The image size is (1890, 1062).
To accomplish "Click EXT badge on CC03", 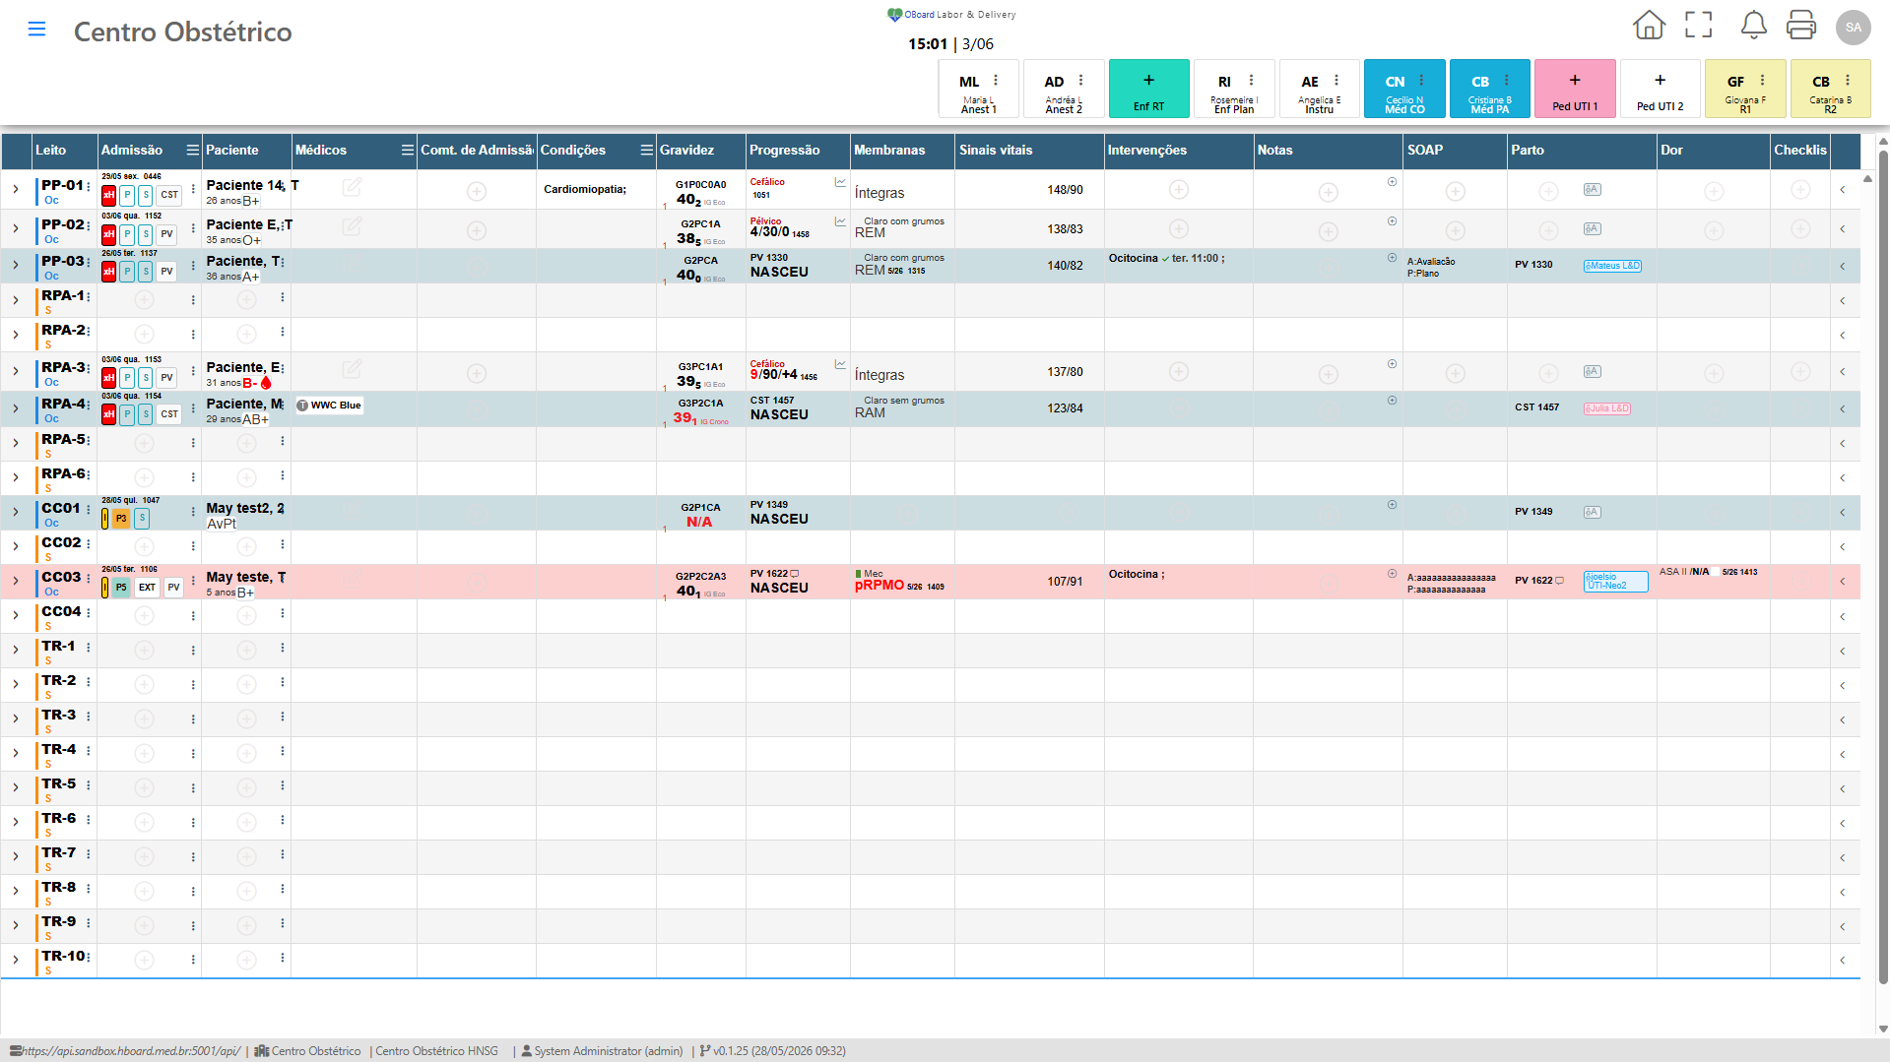I will tap(147, 588).
